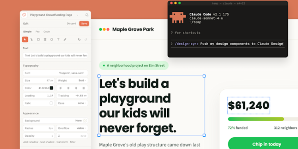Choose the circle shape tool
This screenshot has height=149, width=298.
pyautogui.click(x=52, y=39)
